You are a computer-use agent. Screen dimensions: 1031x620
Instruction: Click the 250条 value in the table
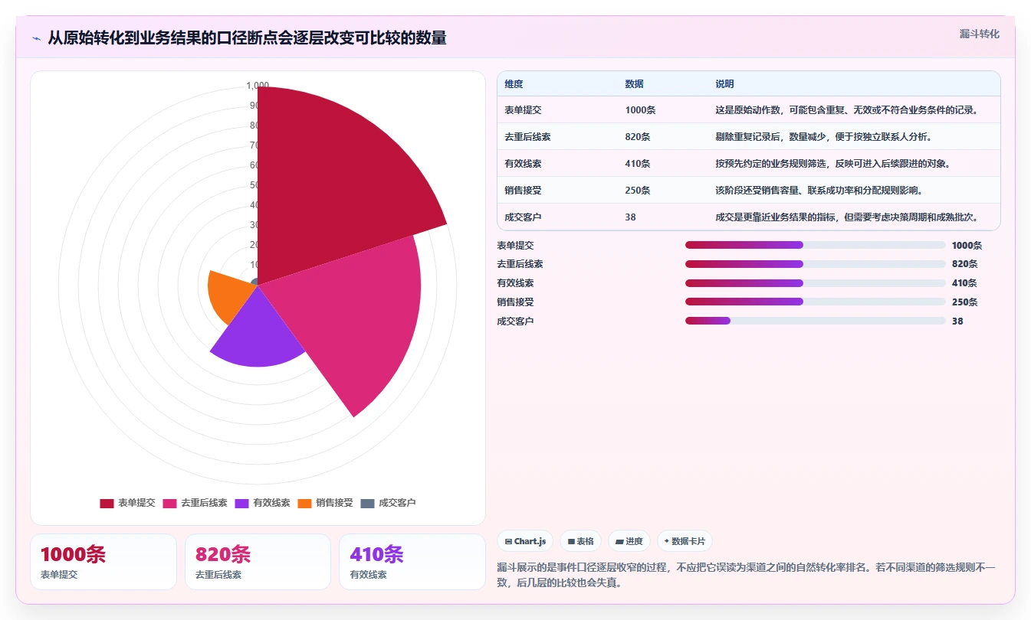pyautogui.click(x=638, y=191)
